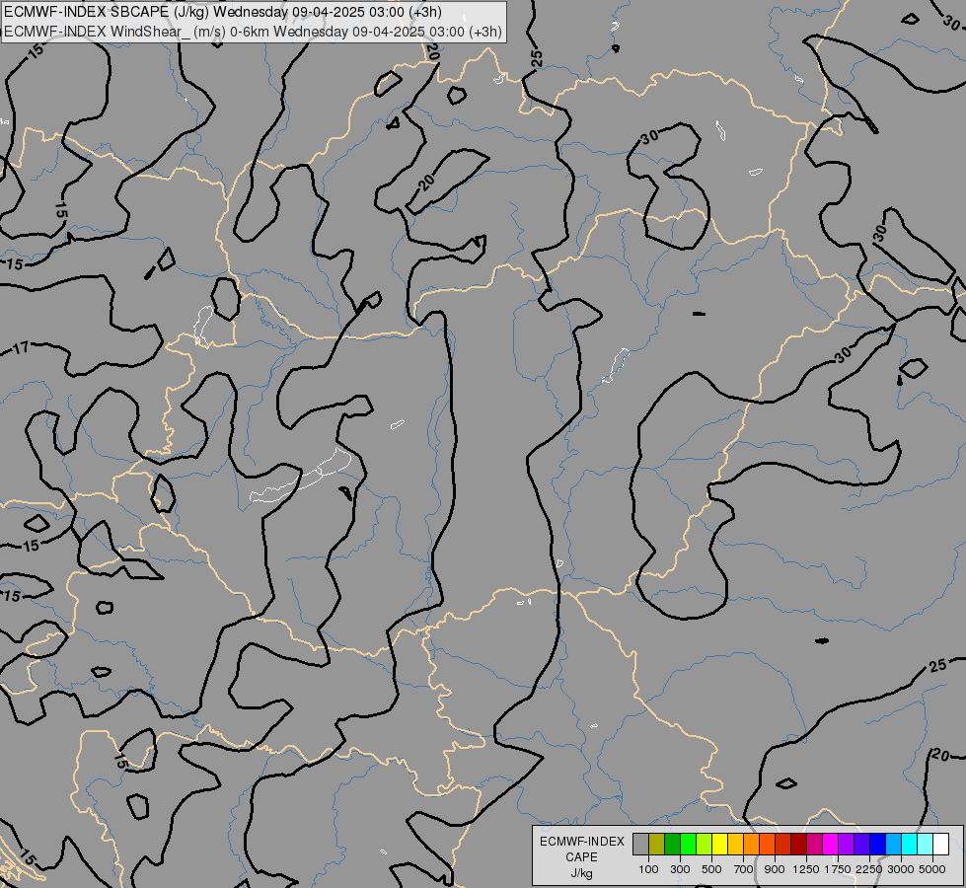
Task: Click the J/kg unit label in the legend
Action: [x=581, y=873]
